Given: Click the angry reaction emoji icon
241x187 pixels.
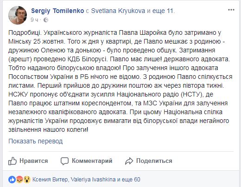Looking at the screenshot, I should 19,180.
